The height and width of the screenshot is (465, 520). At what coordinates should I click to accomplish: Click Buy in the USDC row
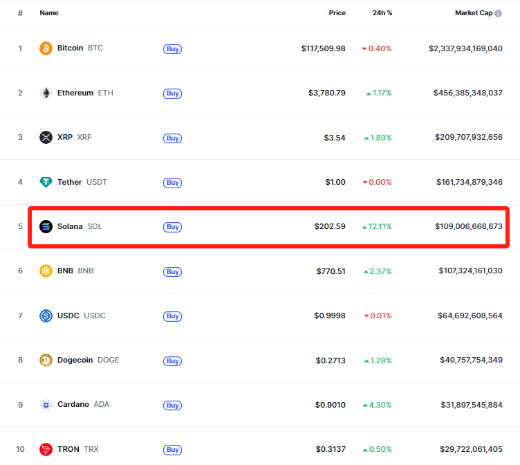tap(172, 316)
